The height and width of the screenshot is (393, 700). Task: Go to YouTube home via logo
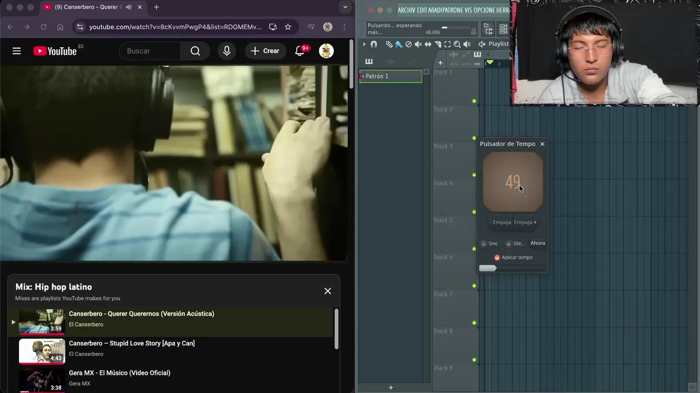pyautogui.click(x=55, y=51)
